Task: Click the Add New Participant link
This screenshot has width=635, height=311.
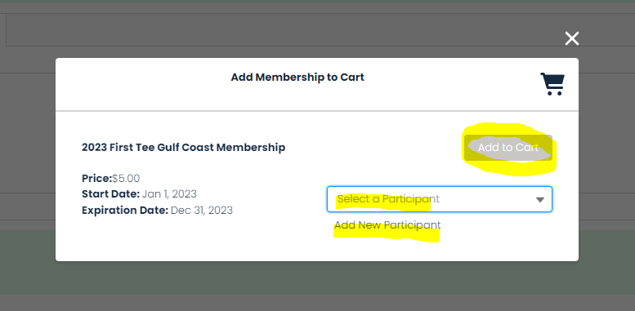Action: [387, 225]
